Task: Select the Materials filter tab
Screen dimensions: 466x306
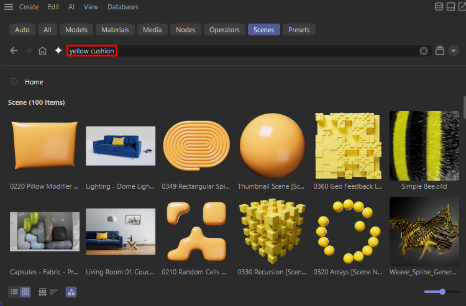Action: tap(115, 30)
